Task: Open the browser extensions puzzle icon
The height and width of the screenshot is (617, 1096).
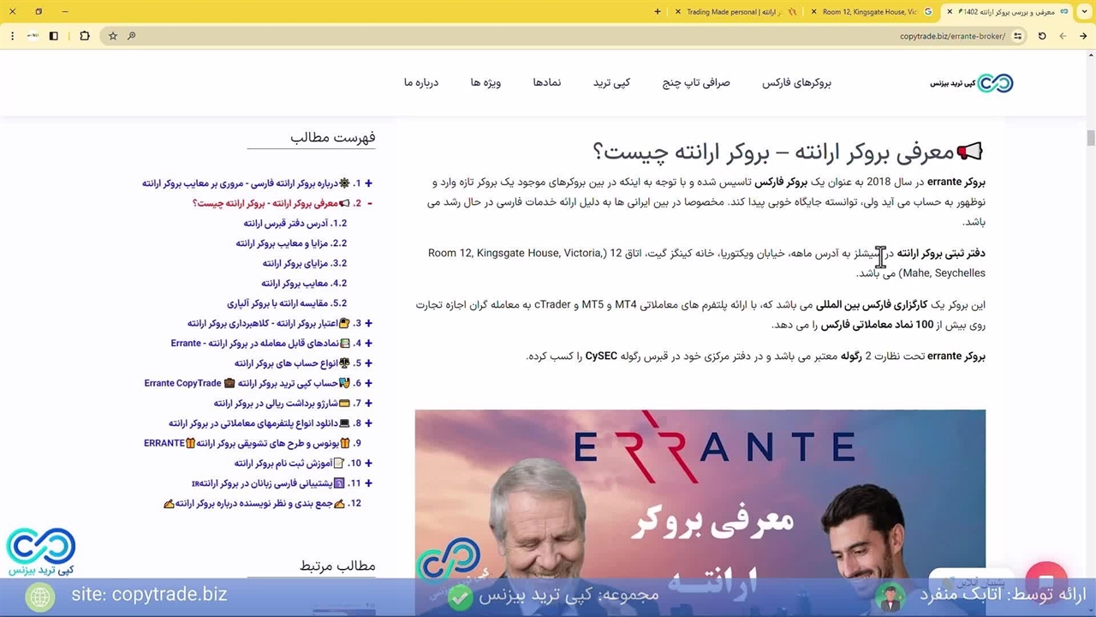Action: coord(84,36)
